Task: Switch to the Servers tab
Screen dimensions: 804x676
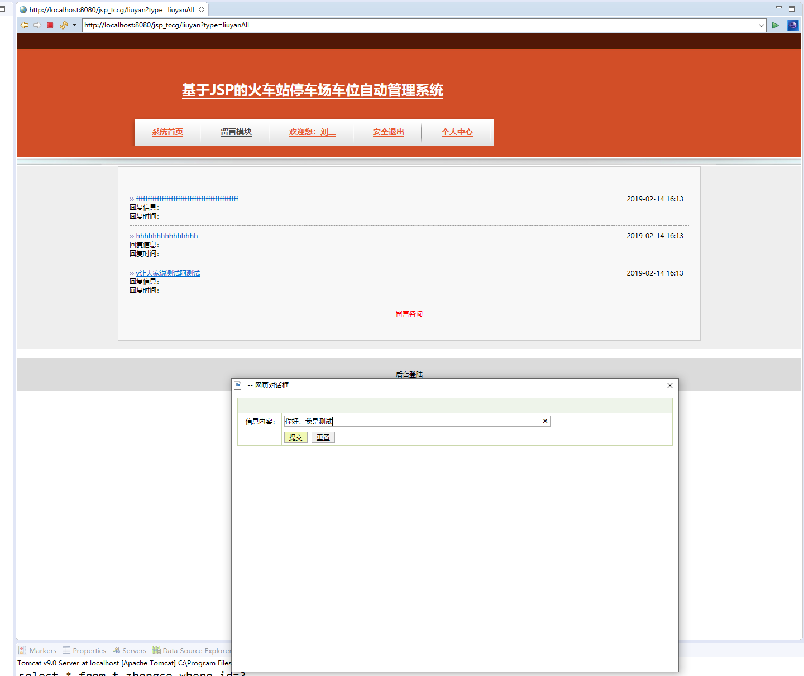Action: 130,650
